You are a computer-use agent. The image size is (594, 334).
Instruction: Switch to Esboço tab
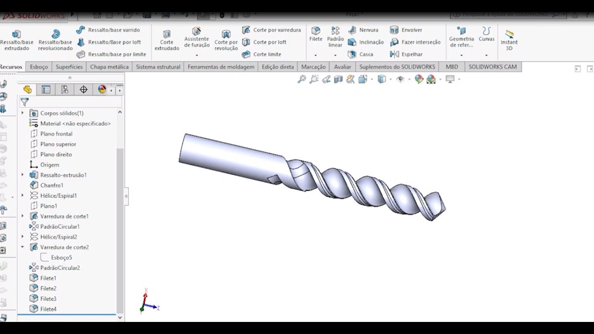(x=39, y=67)
